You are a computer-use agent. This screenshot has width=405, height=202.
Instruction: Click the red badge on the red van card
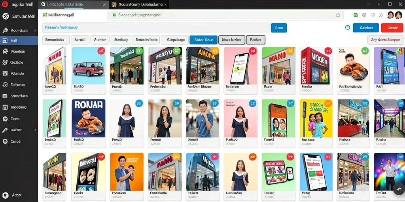tap(101, 51)
